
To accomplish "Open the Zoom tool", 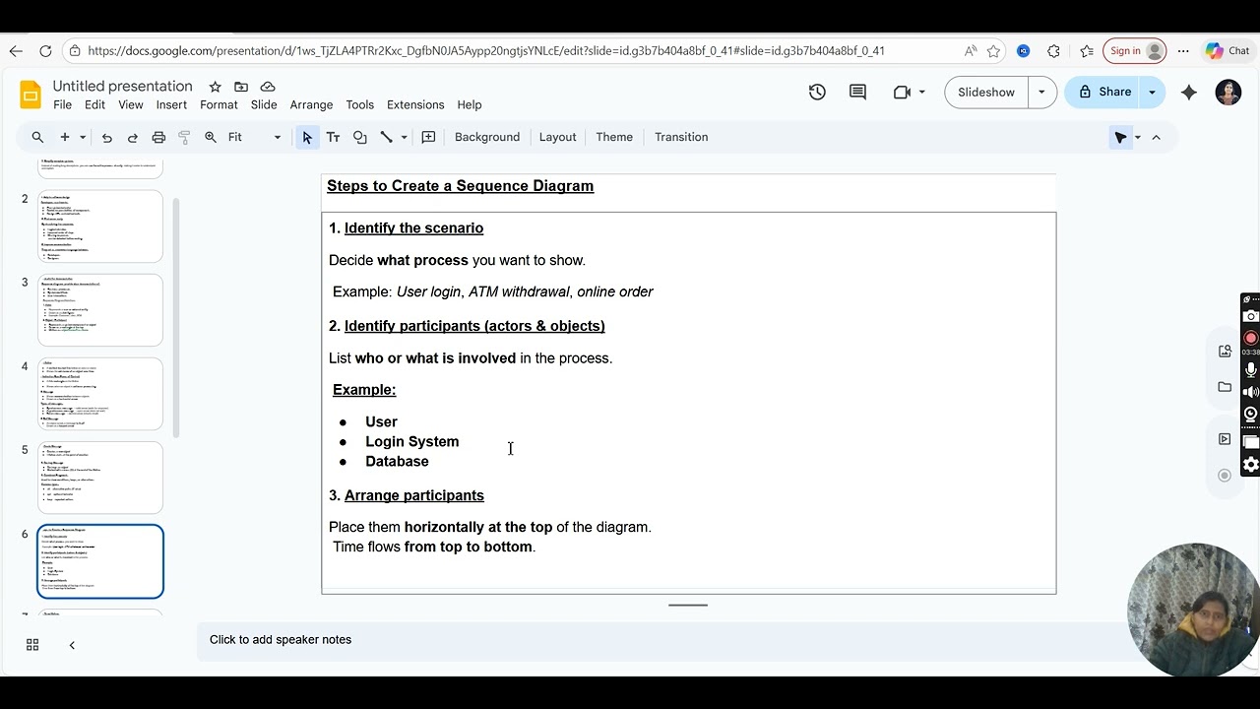I will tap(211, 137).
